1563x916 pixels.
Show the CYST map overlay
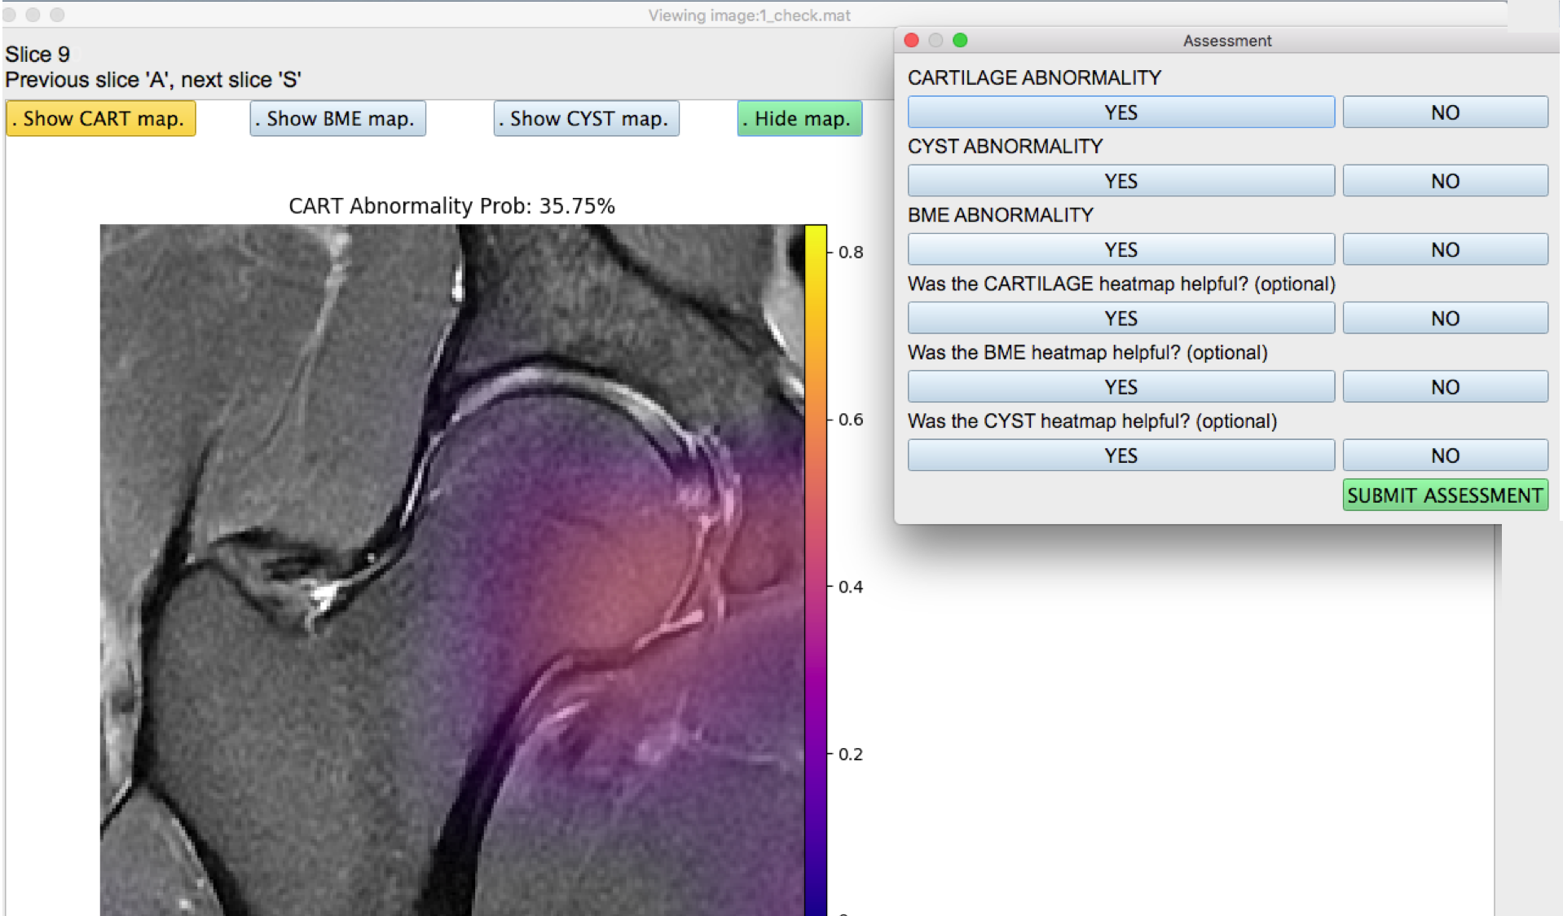[x=587, y=119]
